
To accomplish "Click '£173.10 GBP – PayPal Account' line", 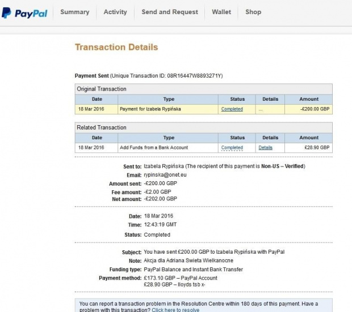I will point(181,278).
